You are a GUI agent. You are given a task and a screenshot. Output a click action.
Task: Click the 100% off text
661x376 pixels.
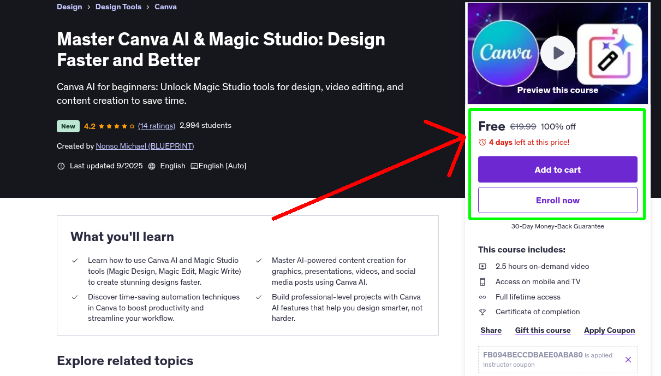(558, 127)
